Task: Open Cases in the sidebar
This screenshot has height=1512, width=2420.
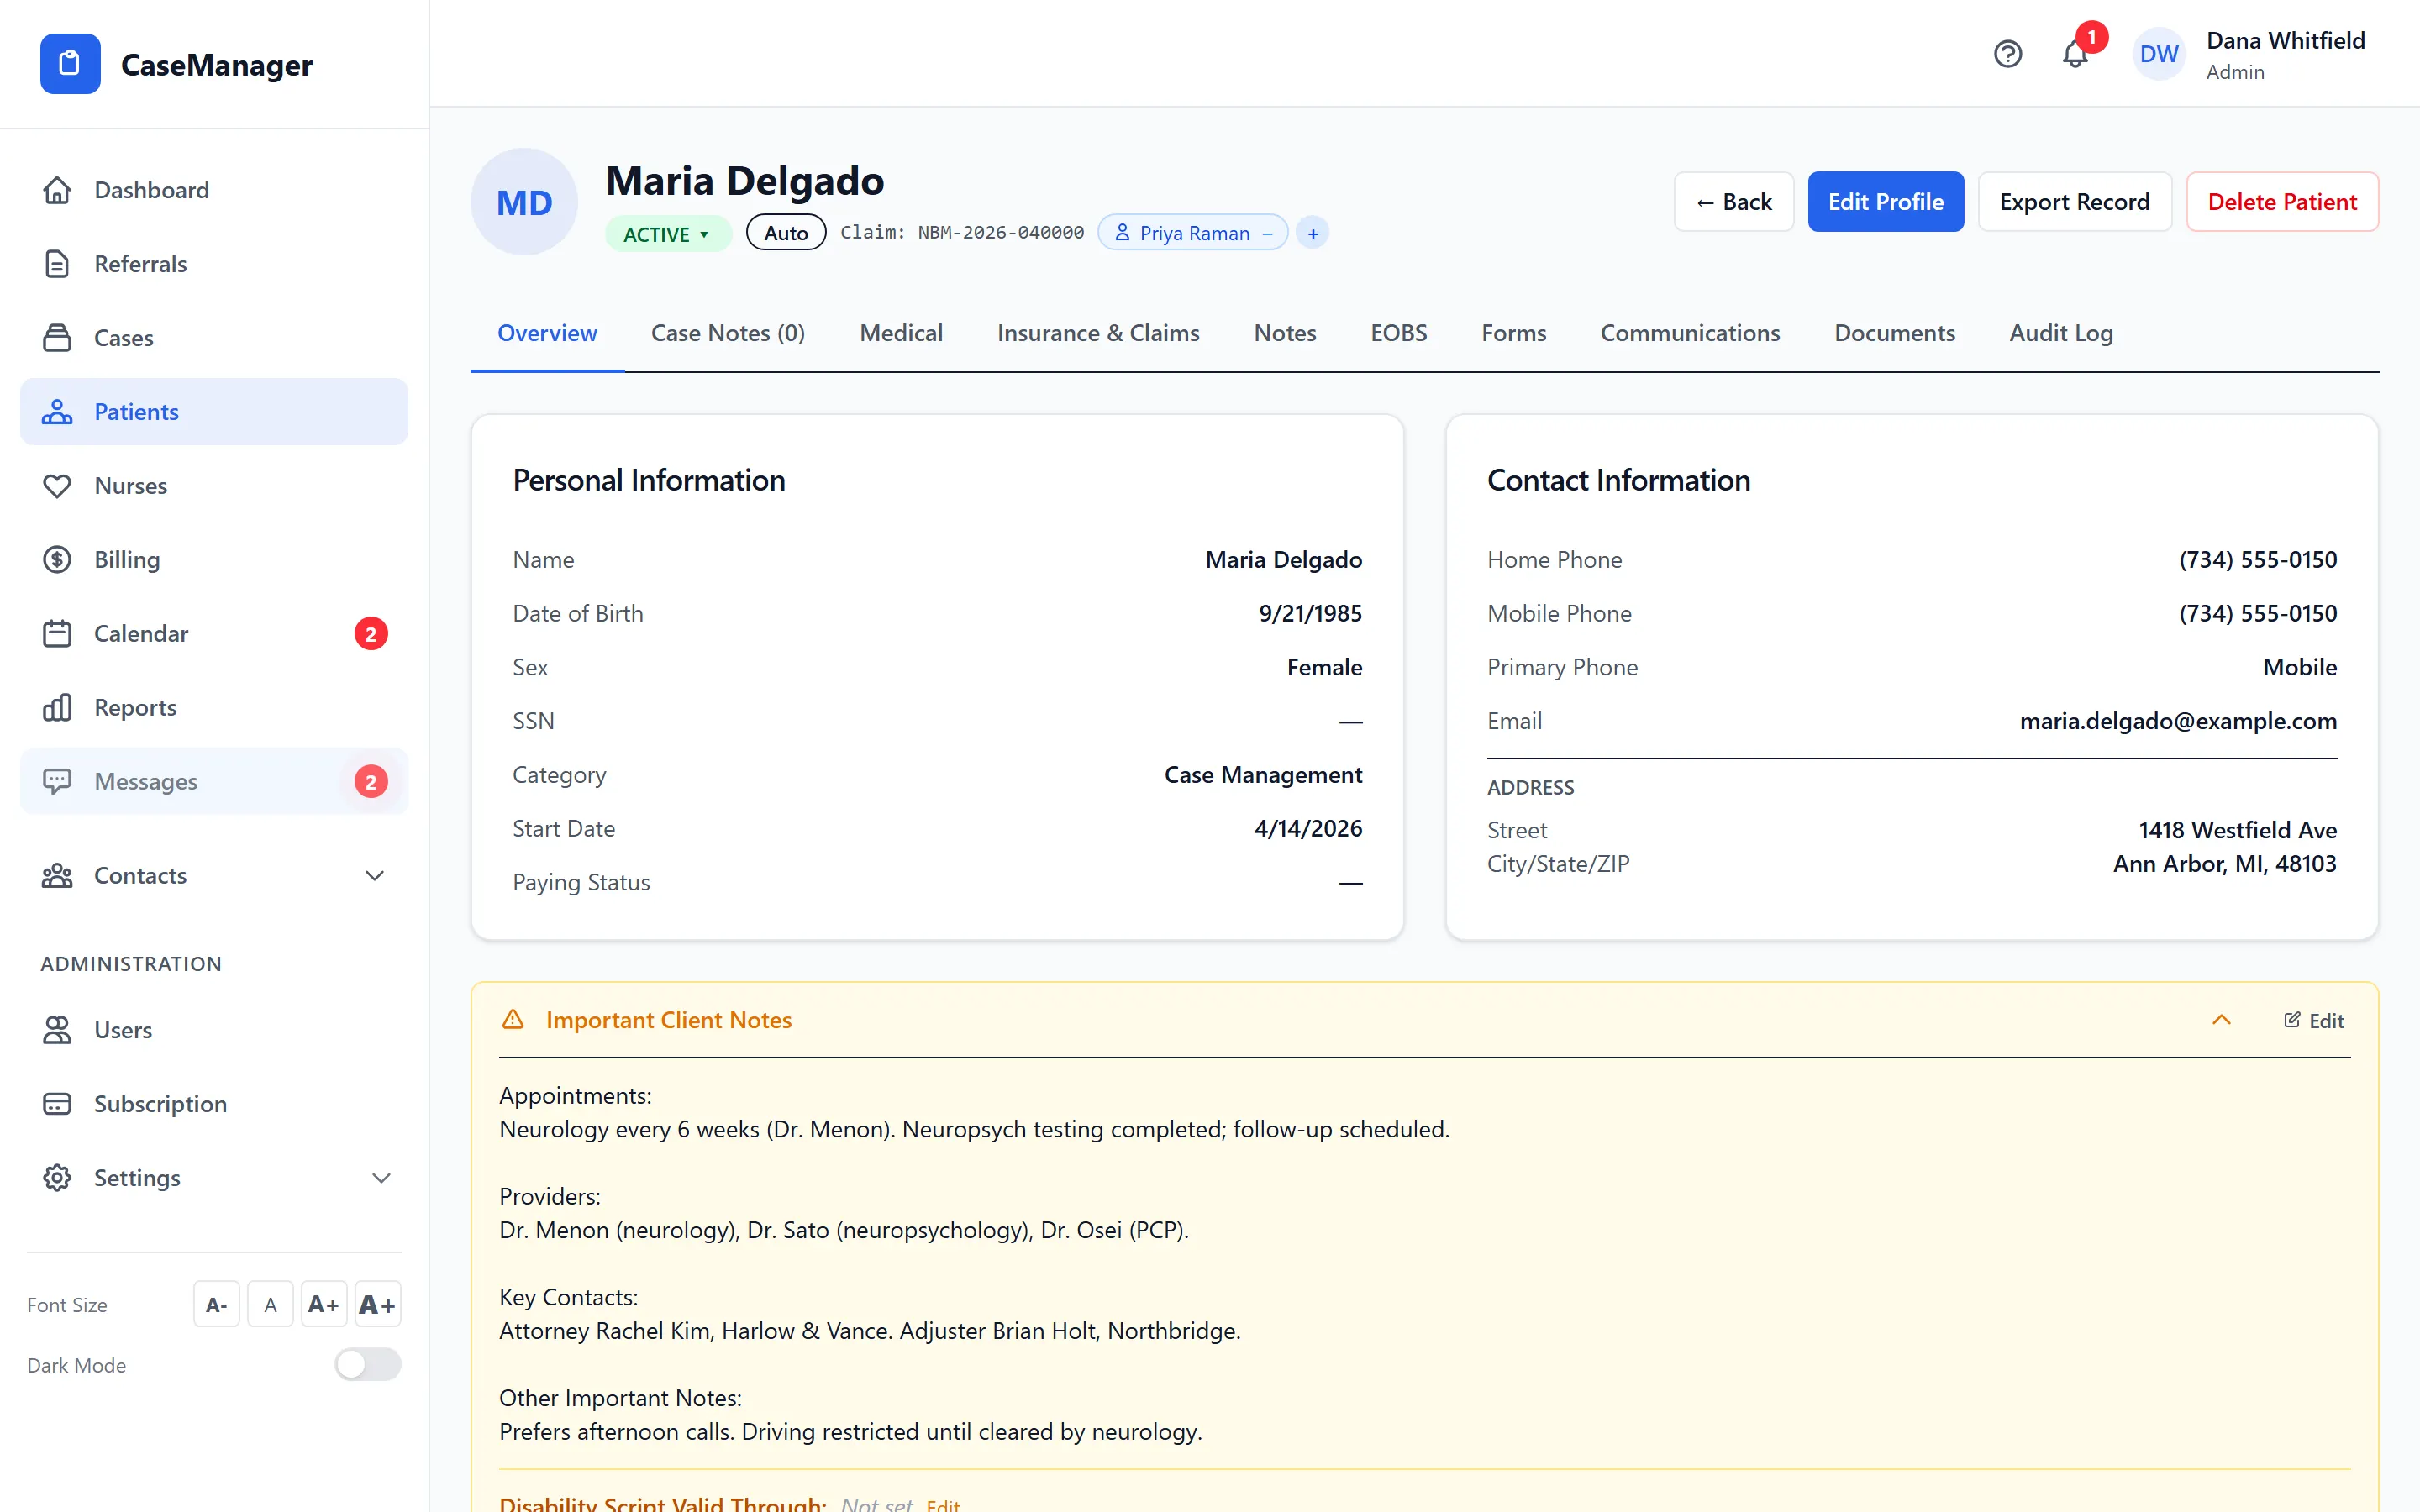Action: pos(214,338)
